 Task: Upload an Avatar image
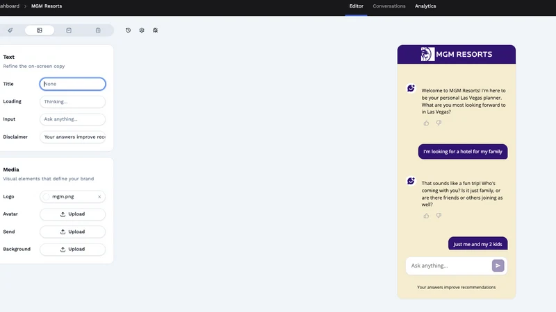click(x=72, y=214)
